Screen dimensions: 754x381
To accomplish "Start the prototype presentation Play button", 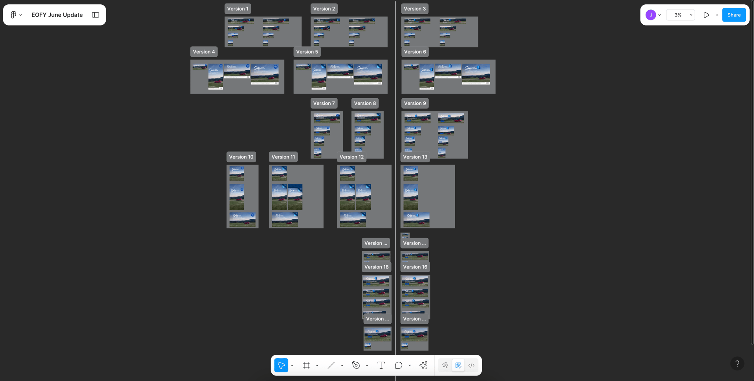I will point(706,15).
